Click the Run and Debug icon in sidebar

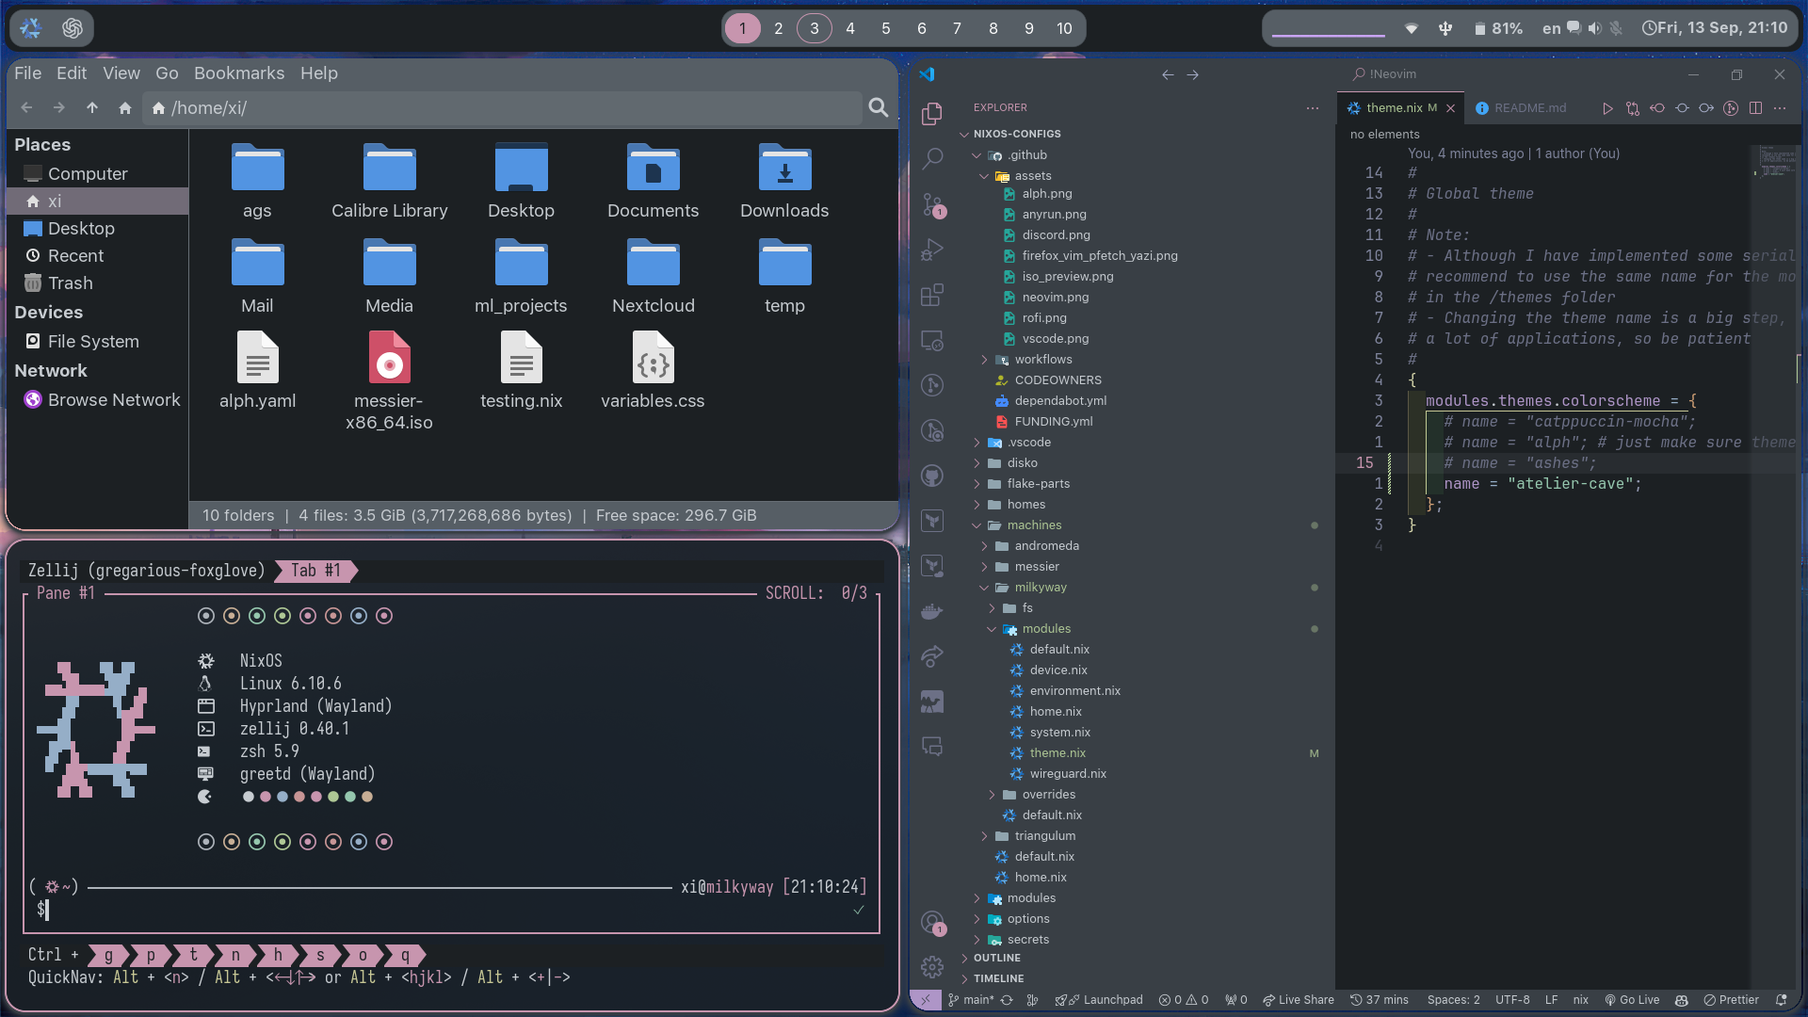pos(932,250)
